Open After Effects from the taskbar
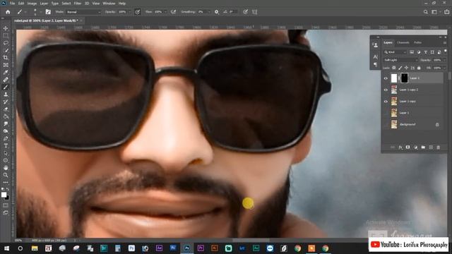The width and height of the screenshot is (452, 254). pyautogui.click(x=159, y=248)
